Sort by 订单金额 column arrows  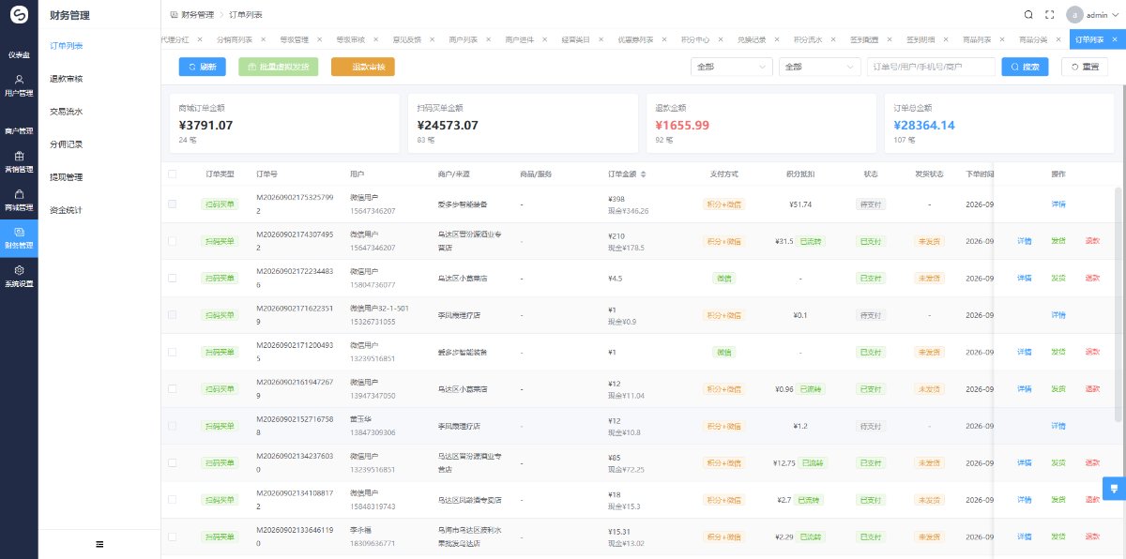coord(643,174)
